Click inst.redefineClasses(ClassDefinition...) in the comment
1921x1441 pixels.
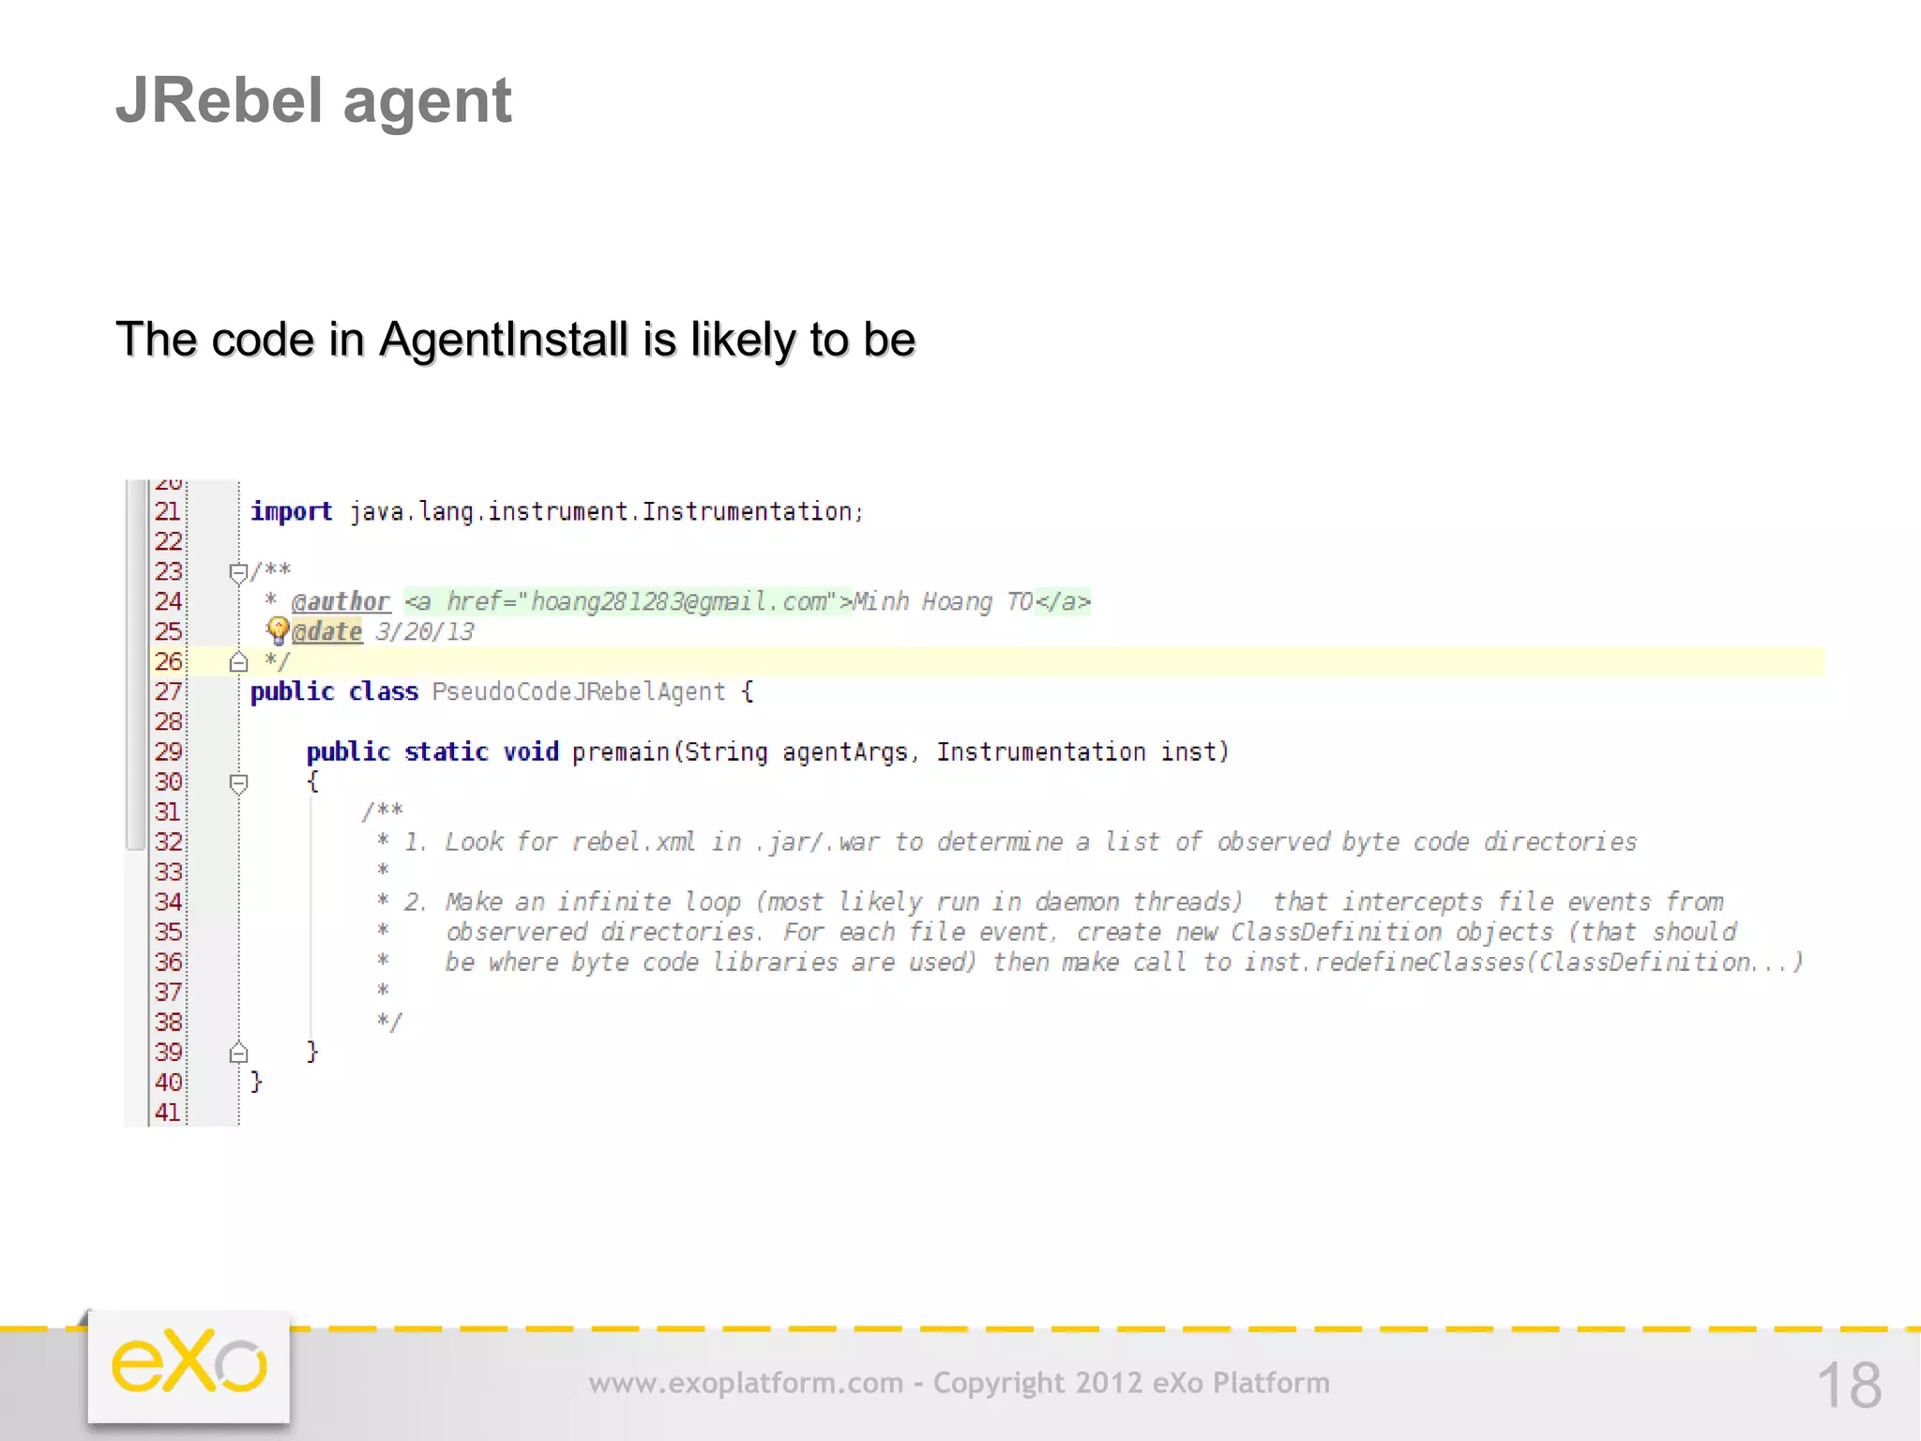[1523, 963]
